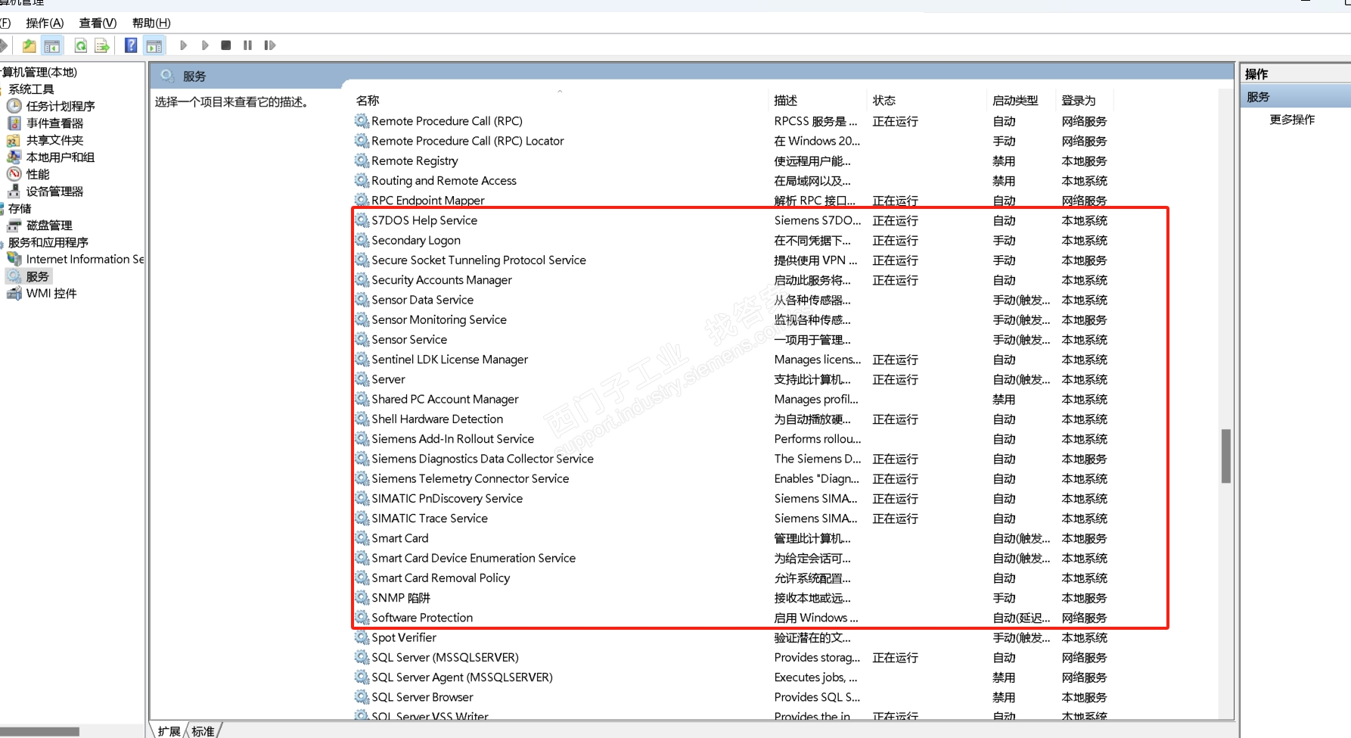
Task: Select the 性能 icon in tree
Action: coord(14,174)
